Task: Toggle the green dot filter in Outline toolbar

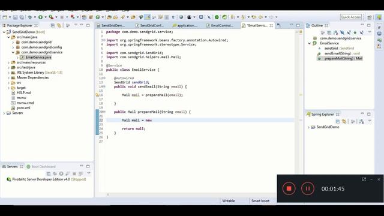Action: click(355, 32)
